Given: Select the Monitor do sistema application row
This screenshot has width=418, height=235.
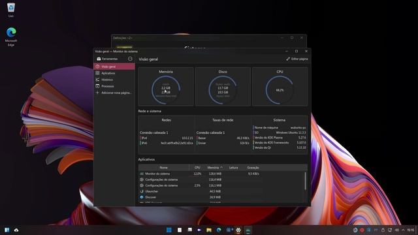Looking at the screenshot, I should (x=221, y=174).
